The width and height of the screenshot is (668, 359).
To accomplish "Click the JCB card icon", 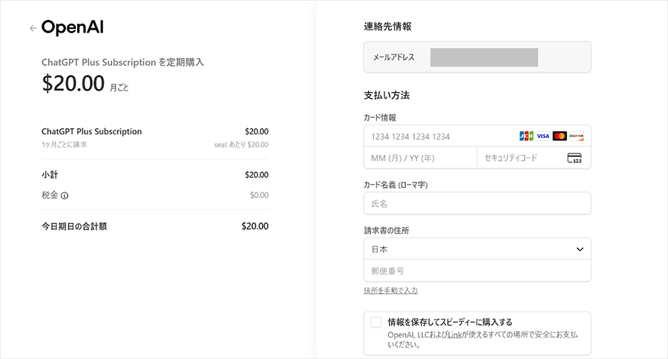I will click(526, 136).
